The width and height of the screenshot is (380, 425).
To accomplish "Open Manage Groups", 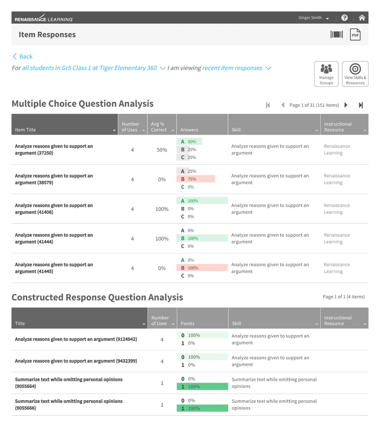I will 326,74.
